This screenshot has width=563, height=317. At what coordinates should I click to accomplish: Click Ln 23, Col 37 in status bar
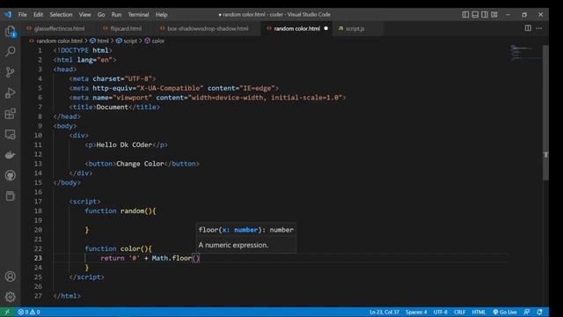(384, 312)
